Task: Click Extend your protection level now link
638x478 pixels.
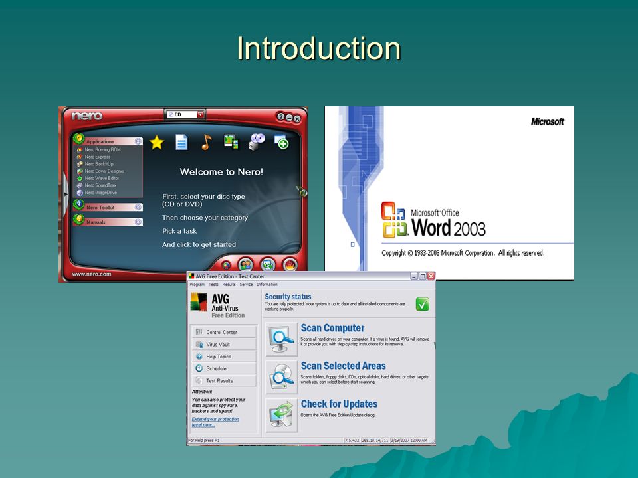Action: (215, 422)
